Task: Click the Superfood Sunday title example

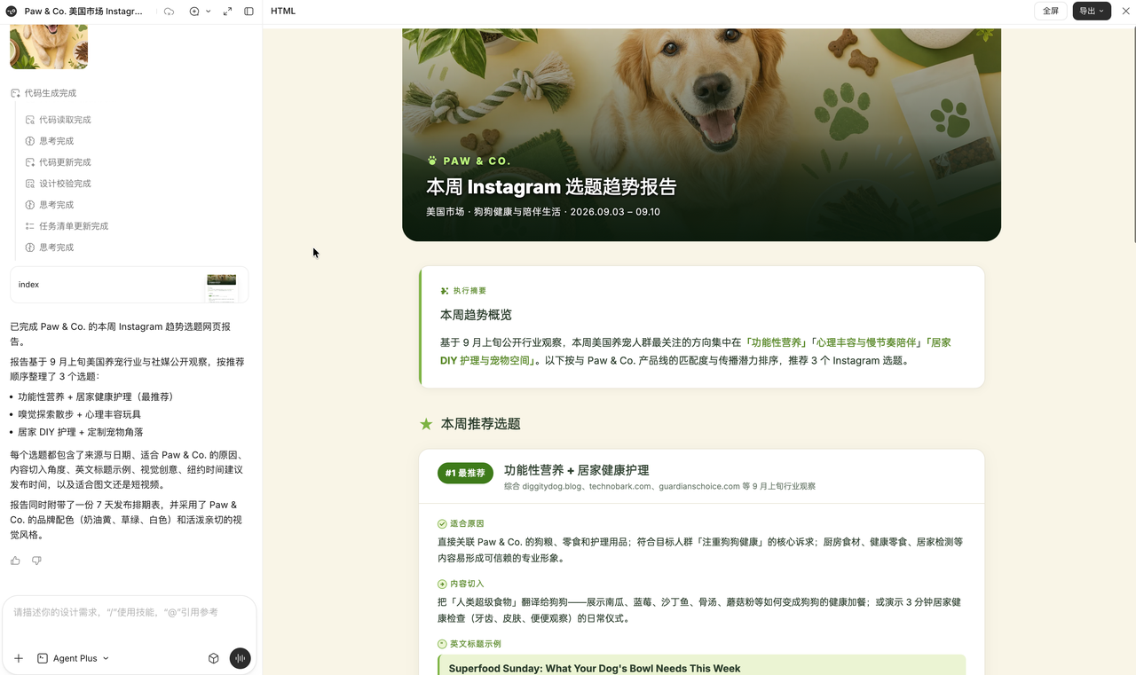Action: (x=595, y=669)
